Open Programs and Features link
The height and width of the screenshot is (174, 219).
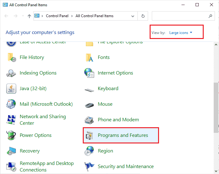123,135
